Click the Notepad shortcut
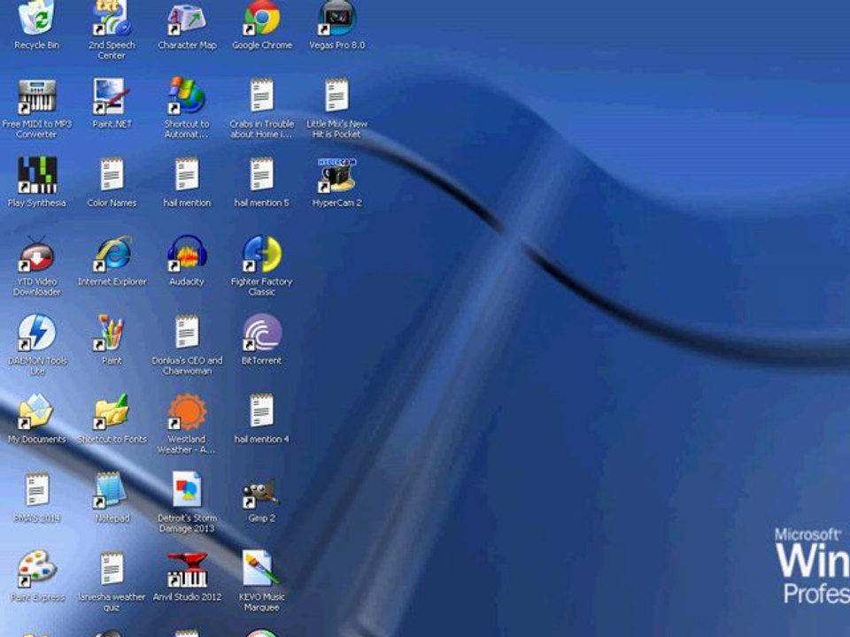Image resolution: width=850 pixels, height=637 pixels. click(x=112, y=490)
